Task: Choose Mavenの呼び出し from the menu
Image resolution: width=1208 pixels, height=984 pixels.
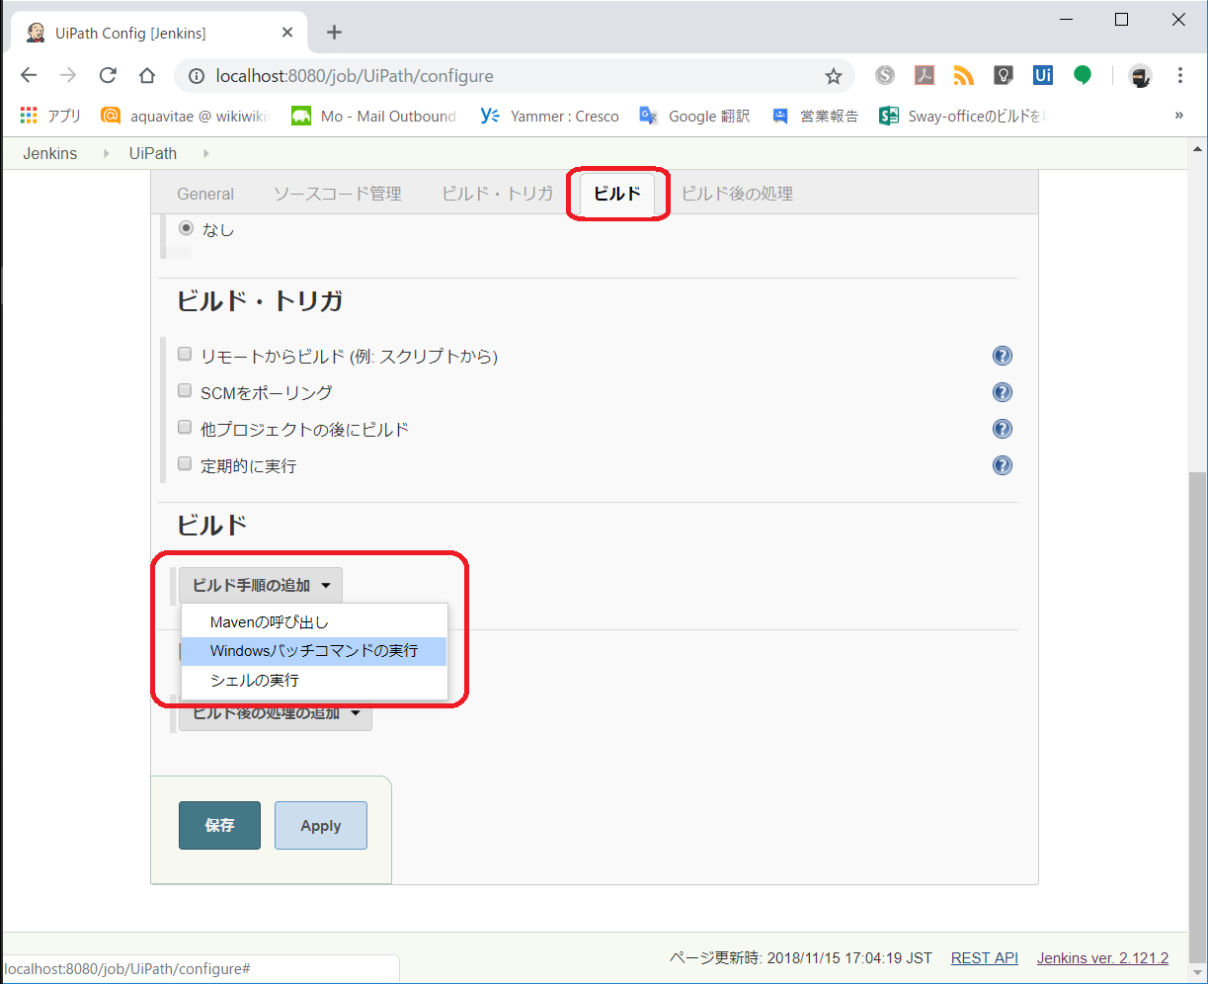Action: pos(314,622)
